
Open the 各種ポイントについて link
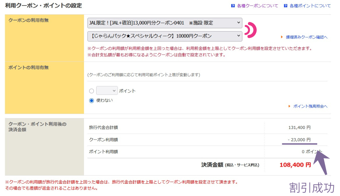tap(310, 6)
